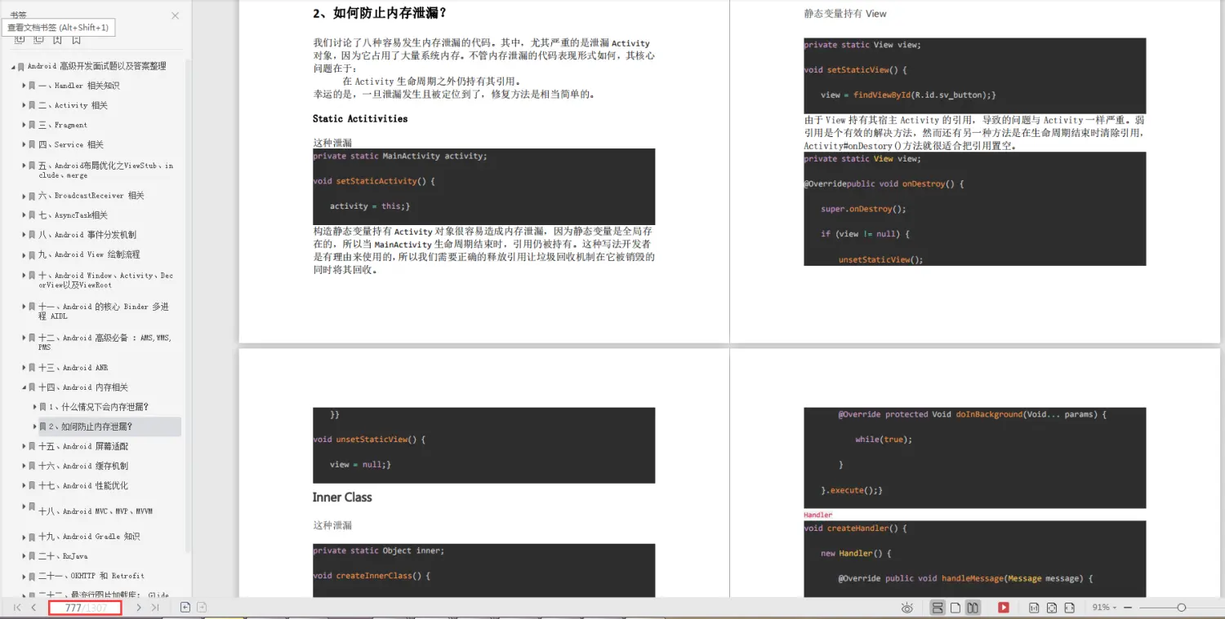The height and width of the screenshot is (619, 1225).
Task: Collapse the root Android 高级开发面试题 node
Action: (x=13, y=66)
